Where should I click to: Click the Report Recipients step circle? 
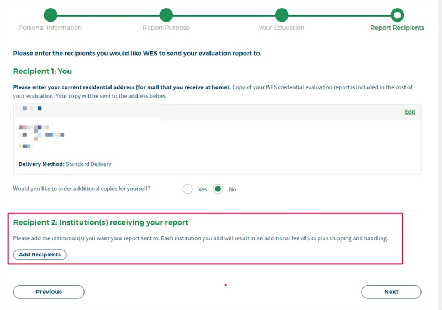coord(397,15)
